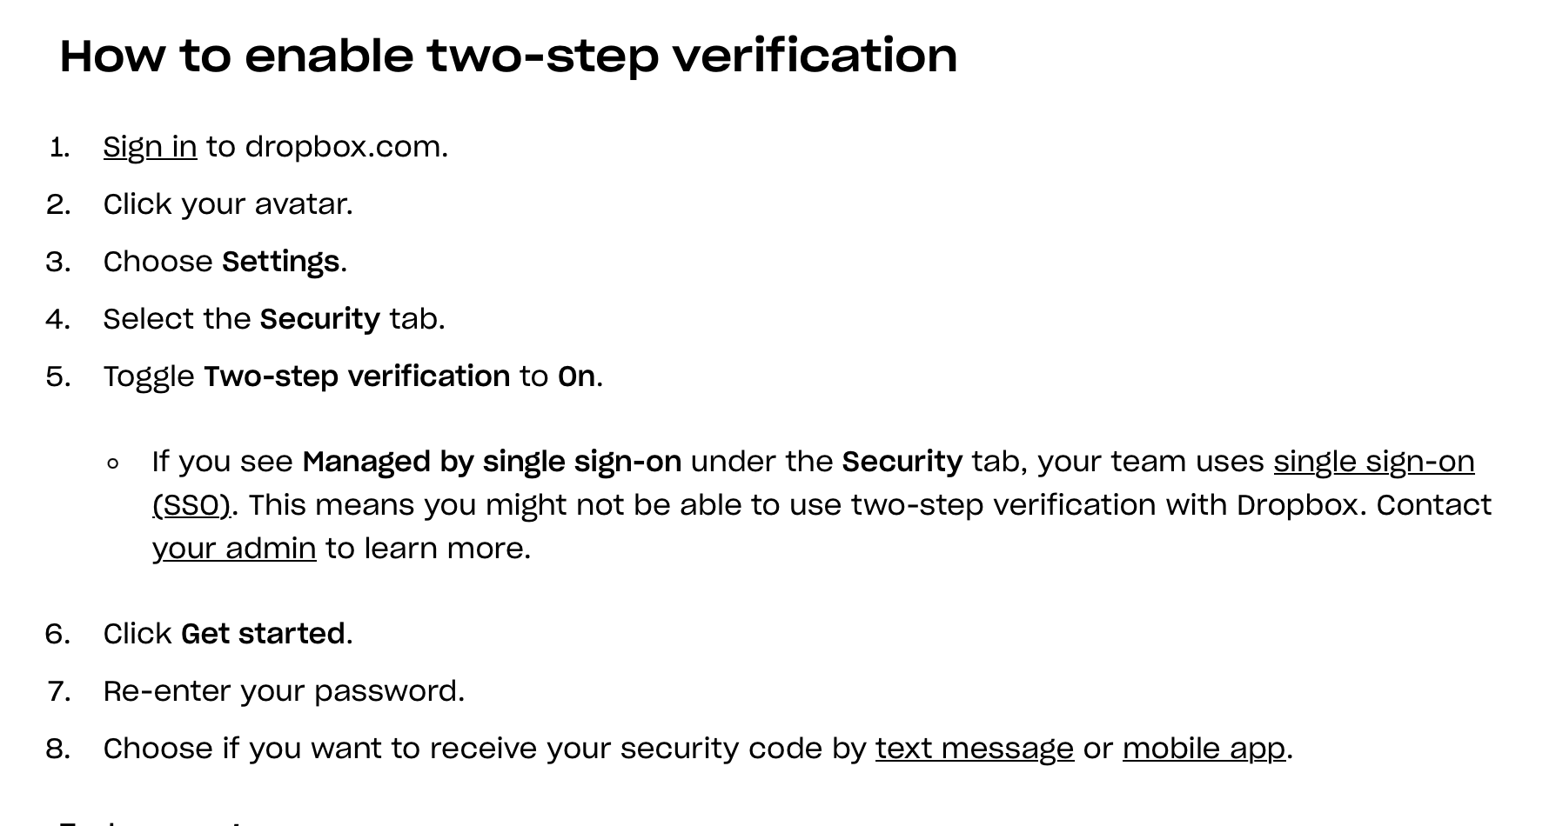Click the "Sign in" link
1556x826 pixels.
(x=150, y=147)
